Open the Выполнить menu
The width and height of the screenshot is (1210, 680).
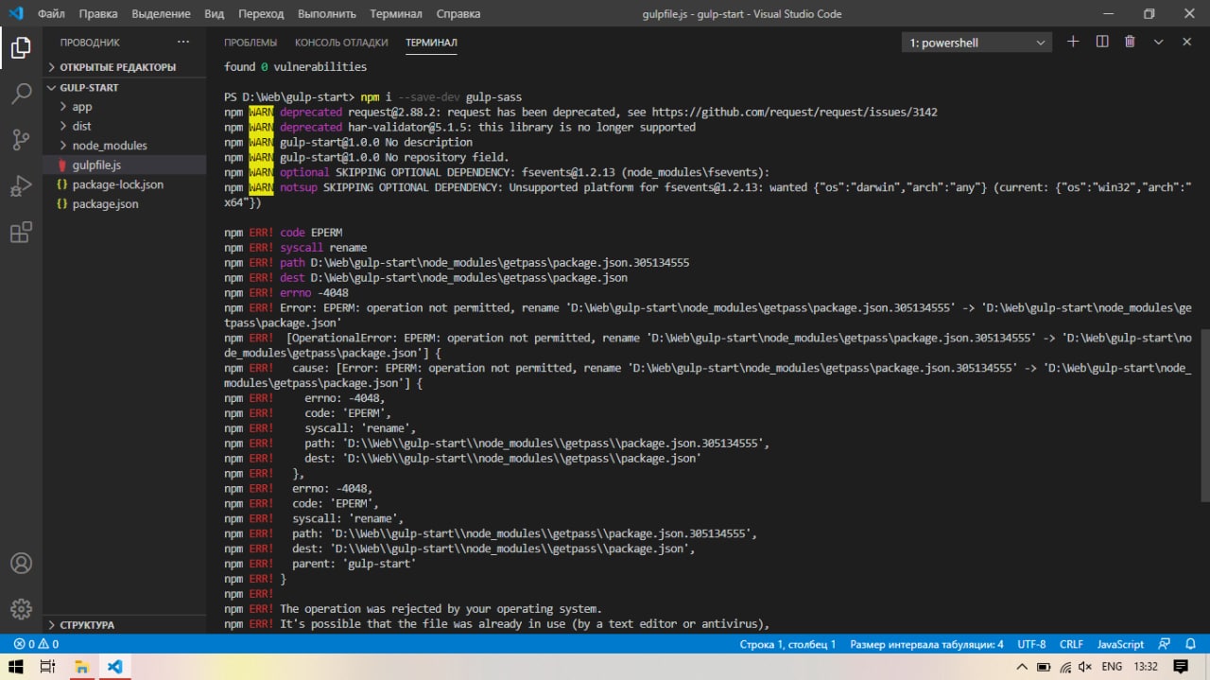coord(327,14)
